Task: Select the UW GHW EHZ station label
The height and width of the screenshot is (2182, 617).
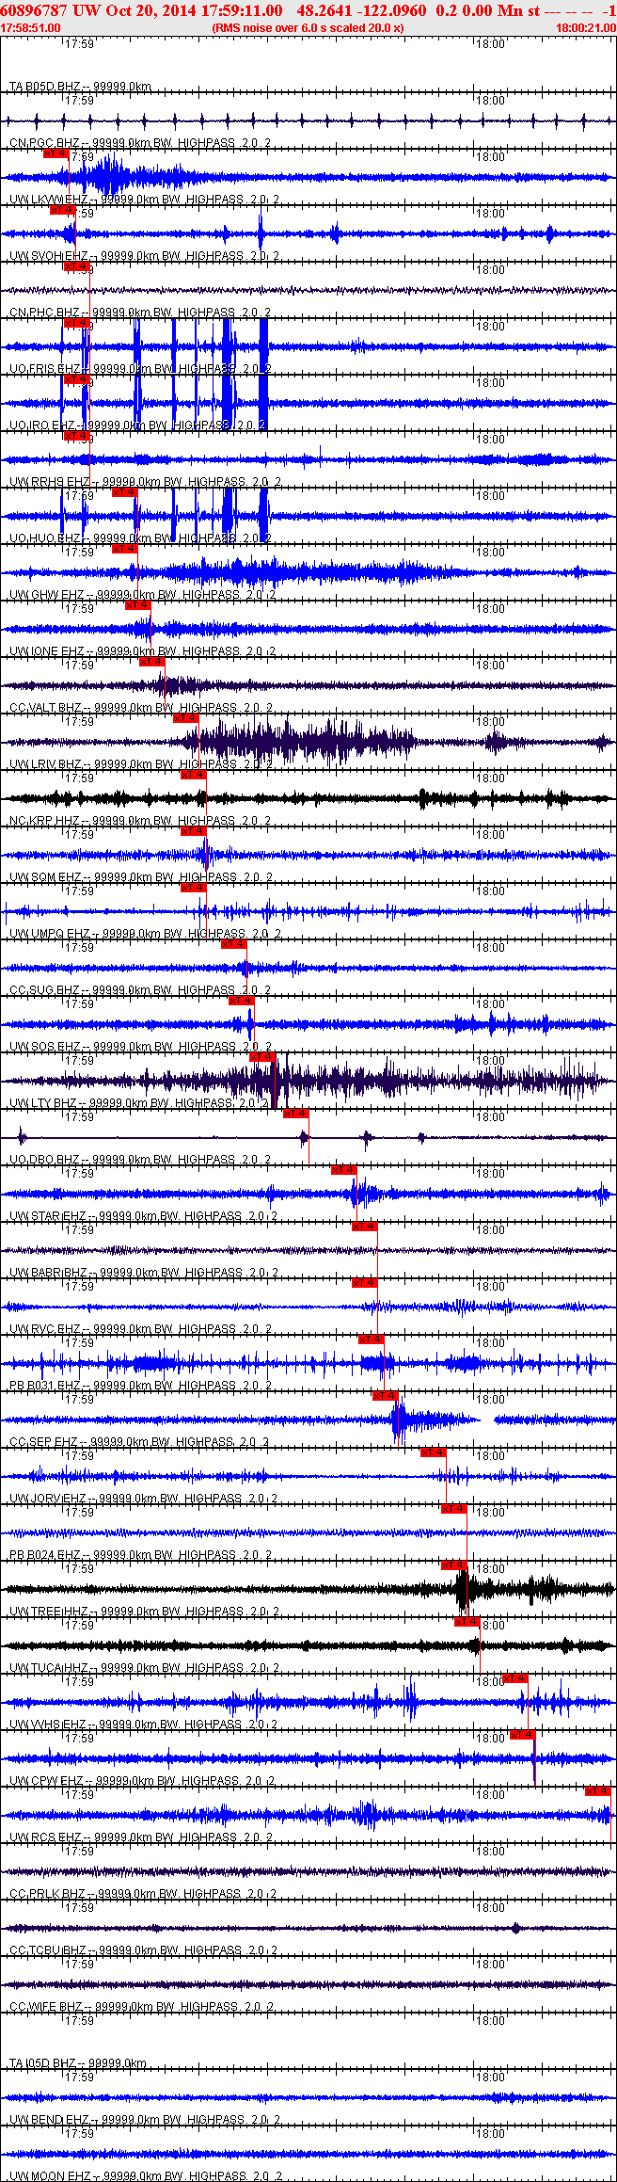Action: coord(142,595)
